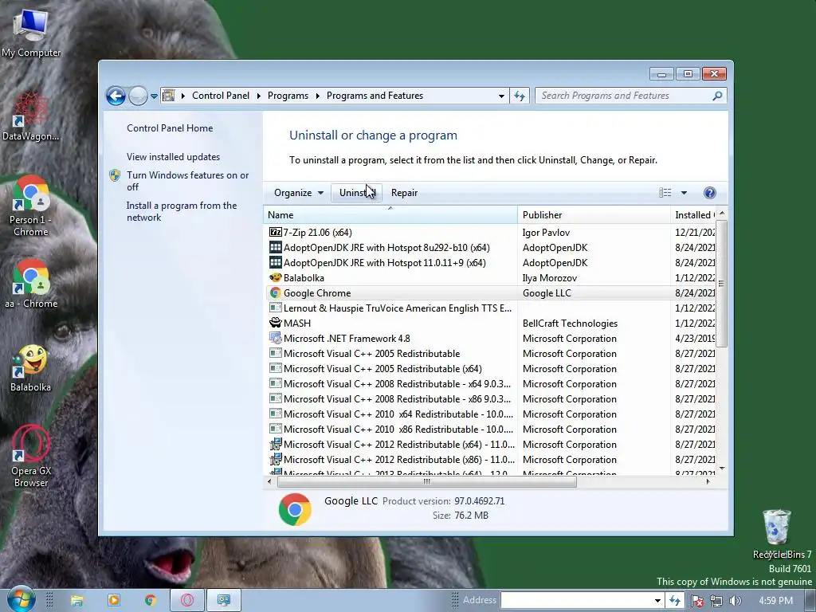Sort by the Installed On column header
The image size is (816, 612).
(x=693, y=215)
